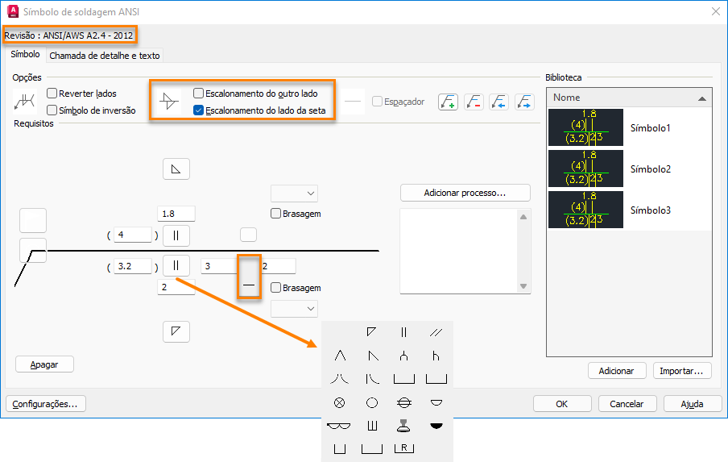728x462 pixels.
Task: Click the sort arrow in the Nome header
Action: point(702,98)
